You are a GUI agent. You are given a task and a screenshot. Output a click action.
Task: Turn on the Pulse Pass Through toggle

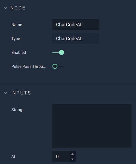(x=58, y=66)
